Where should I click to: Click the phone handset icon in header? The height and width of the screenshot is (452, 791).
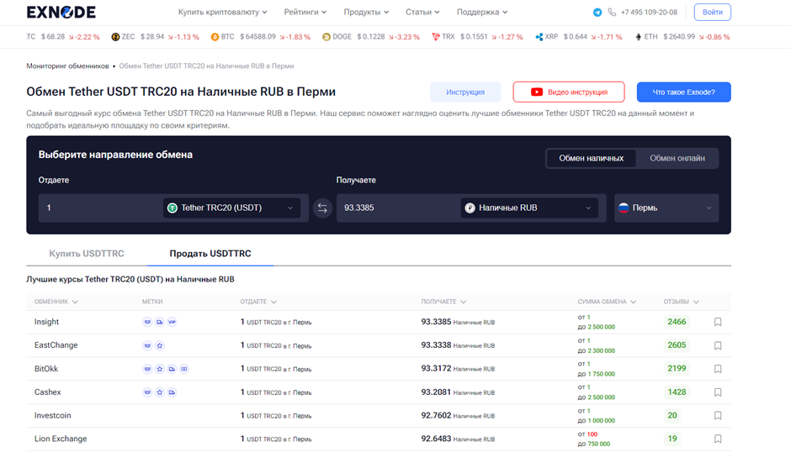click(612, 12)
